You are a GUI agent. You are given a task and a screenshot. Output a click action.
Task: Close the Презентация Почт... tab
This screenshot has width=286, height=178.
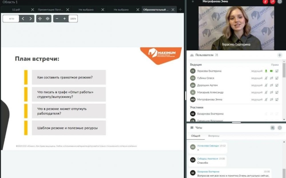pos(68,10)
